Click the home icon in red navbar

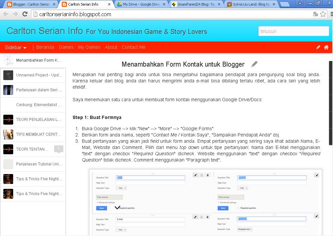pyautogui.click(x=326, y=47)
